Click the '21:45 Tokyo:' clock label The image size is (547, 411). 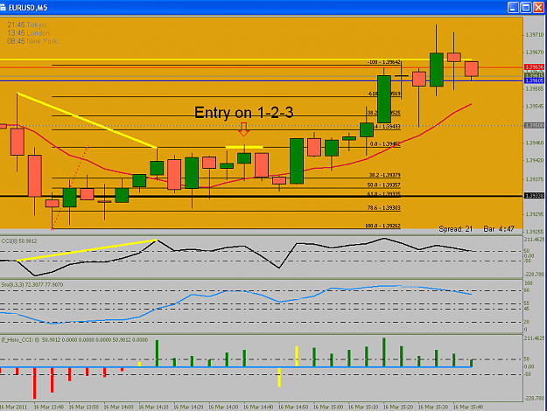pyautogui.click(x=27, y=24)
